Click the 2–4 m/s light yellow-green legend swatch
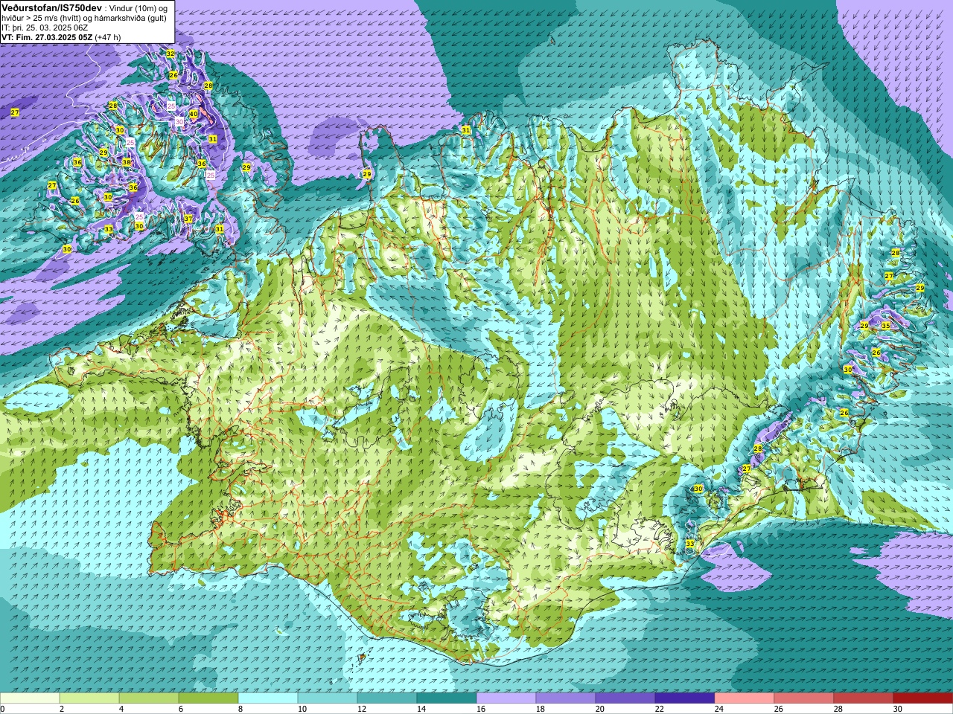Screen dimensions: 953x714 (x=89, y=698)
